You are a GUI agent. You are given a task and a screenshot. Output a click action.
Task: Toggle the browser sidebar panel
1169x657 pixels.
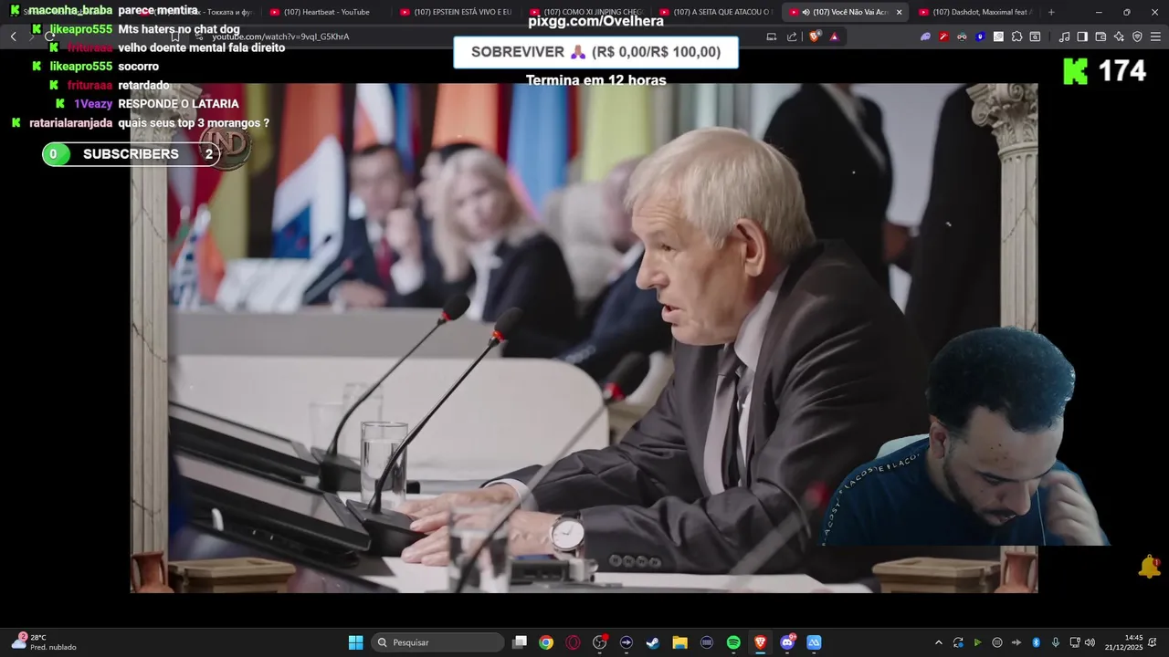[1082, 36]
